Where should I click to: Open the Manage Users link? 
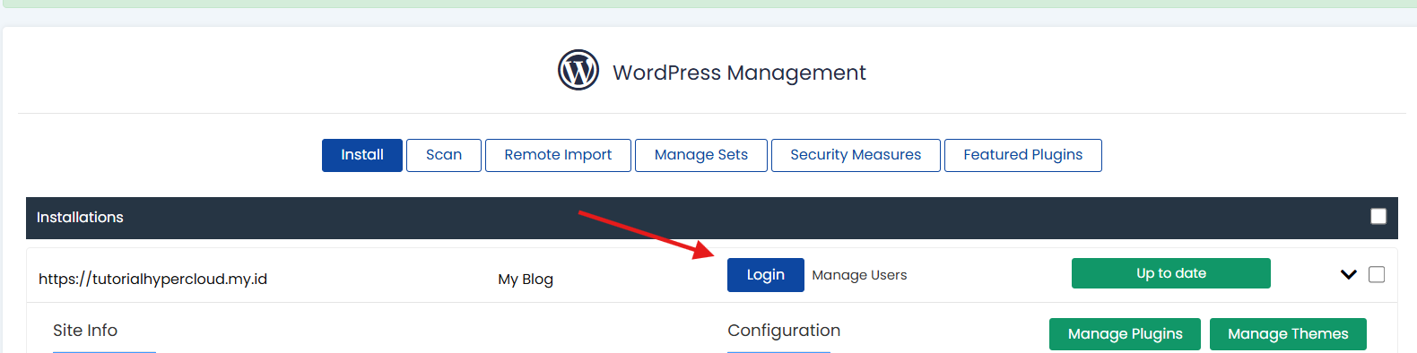859,275
